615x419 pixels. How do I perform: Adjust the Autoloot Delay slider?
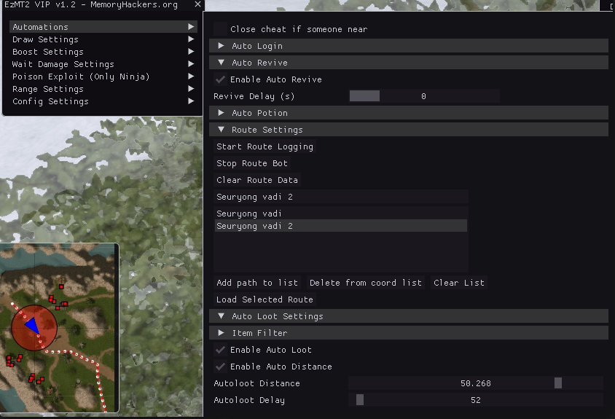tap(475, 400)
